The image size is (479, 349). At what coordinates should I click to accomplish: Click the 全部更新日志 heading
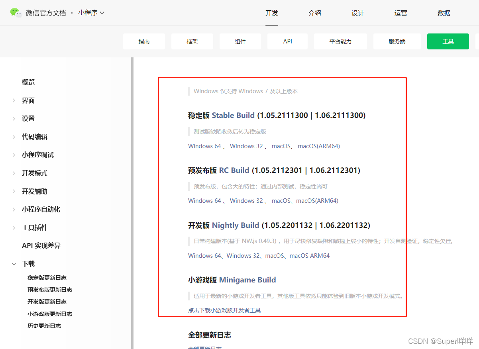[210, 335]
